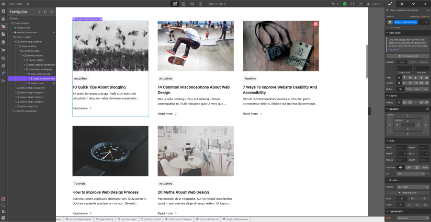This screenshot has height=222, width=431.
Task: Set Order to Last
Action: [417, 89]
